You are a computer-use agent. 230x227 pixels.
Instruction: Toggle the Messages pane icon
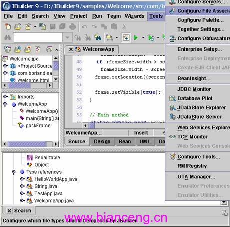coord(126,38)
